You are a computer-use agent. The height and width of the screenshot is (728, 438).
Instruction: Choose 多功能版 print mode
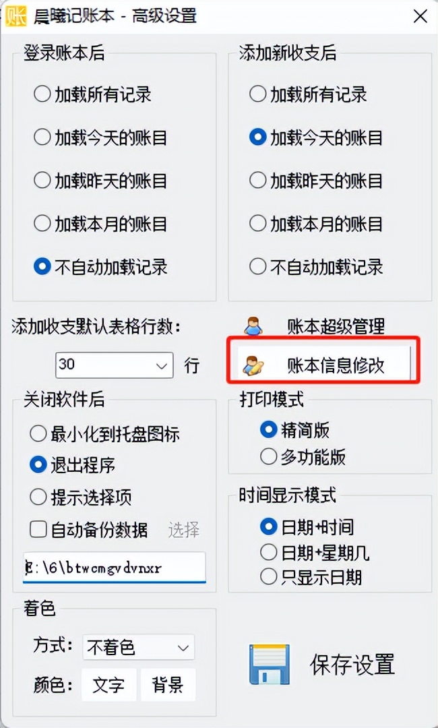coord(268,457)
